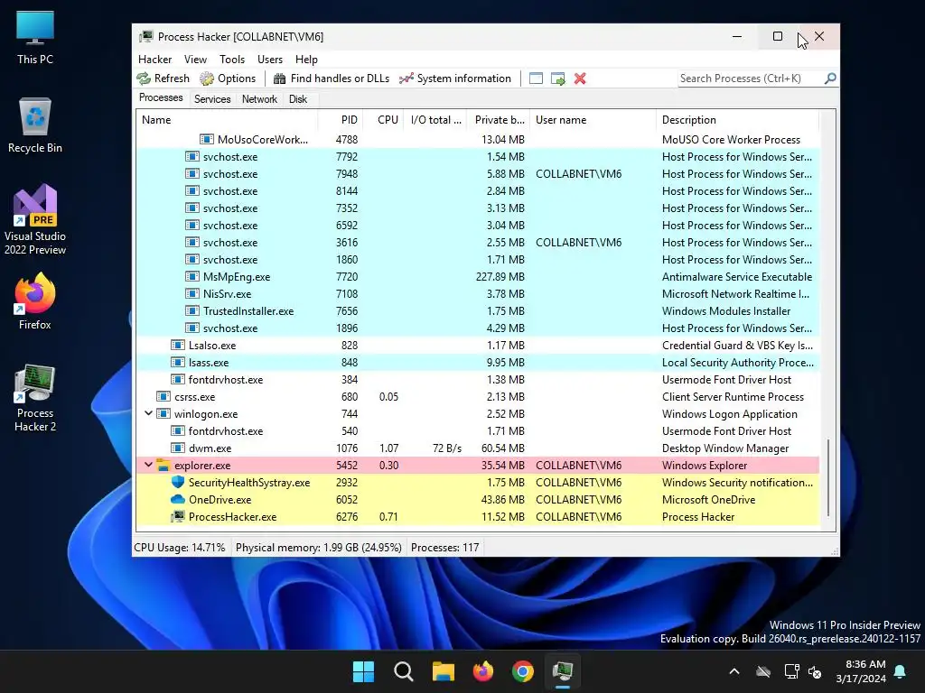This screenshot has height=693, width=925.
Task: Sort by the I/O total column header
Action: point(435,120)
